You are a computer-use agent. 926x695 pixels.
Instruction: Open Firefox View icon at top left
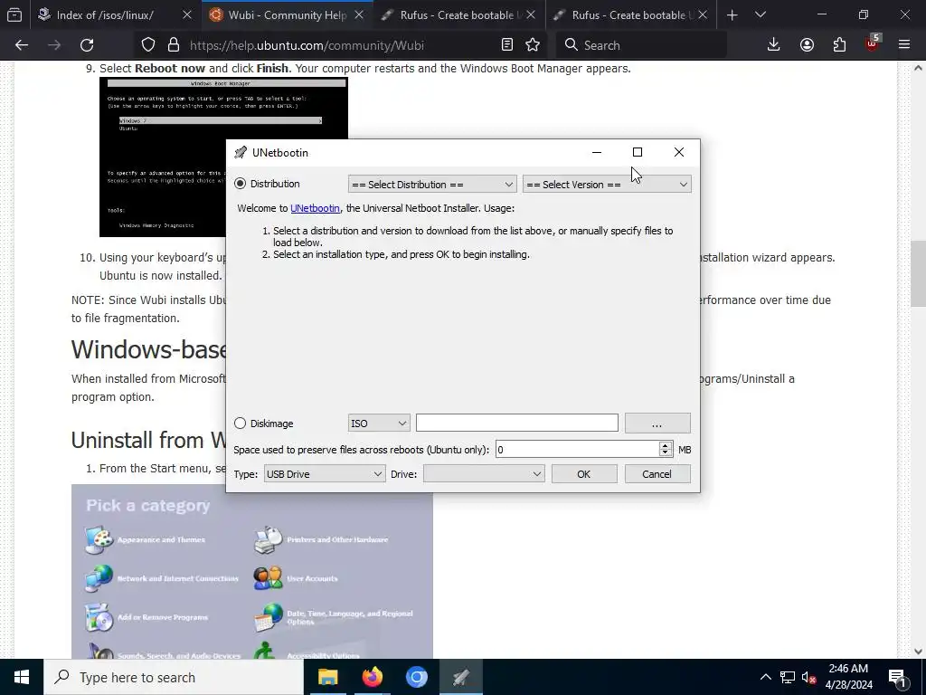pos(14,14)
